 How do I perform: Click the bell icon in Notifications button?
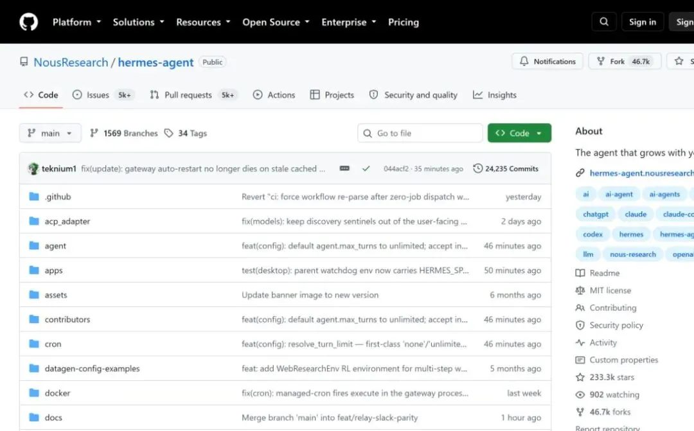(524, 61)
